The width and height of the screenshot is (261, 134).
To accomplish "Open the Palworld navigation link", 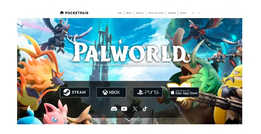I will coord(172,13).
